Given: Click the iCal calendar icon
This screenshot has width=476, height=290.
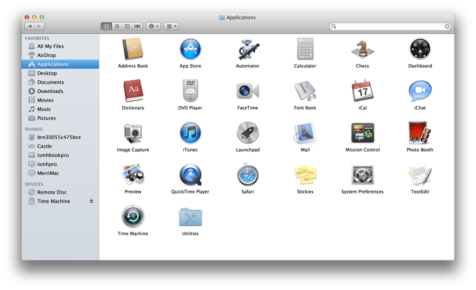Looking at the screenshot, I should pyautogui.click(x=363, y=91).
